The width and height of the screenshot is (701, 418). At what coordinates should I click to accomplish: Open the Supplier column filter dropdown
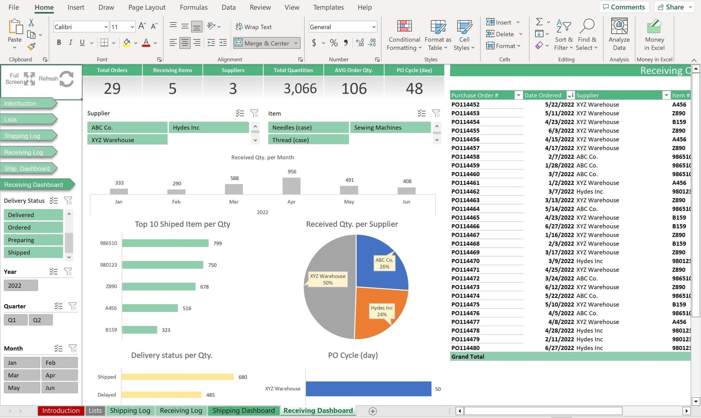[666, 95]
